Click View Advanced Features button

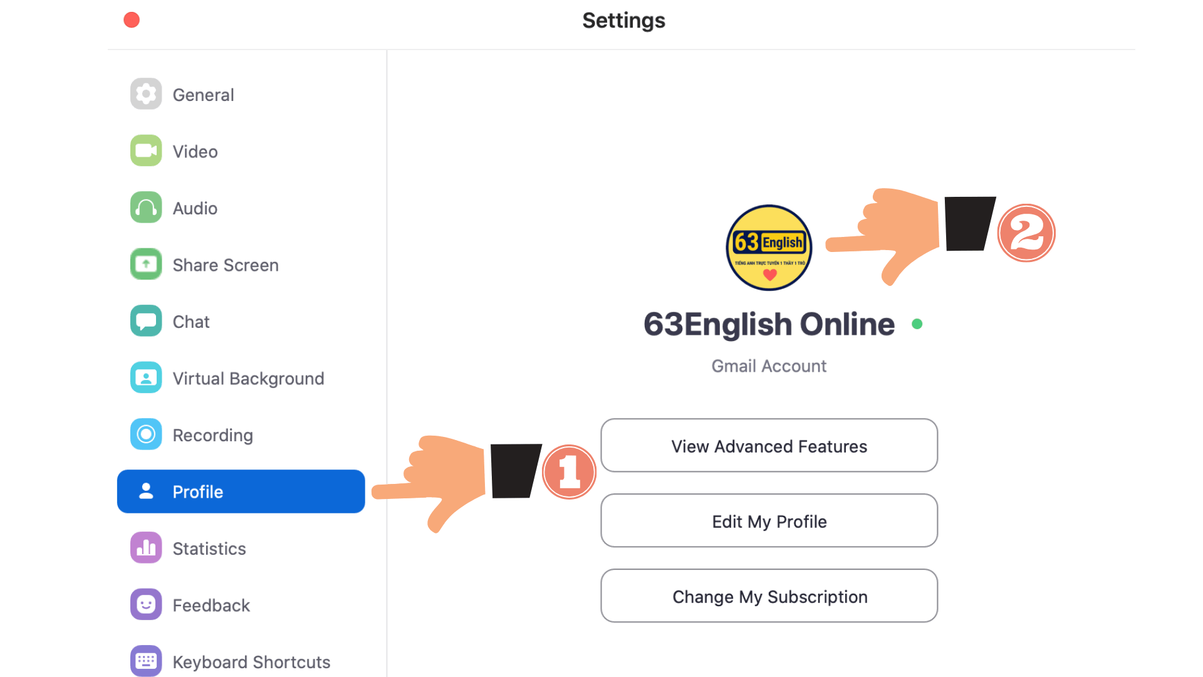click(769, 446)
